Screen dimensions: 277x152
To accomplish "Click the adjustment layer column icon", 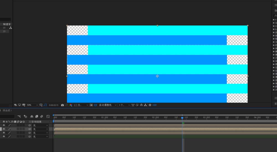I will click(21, 122).
